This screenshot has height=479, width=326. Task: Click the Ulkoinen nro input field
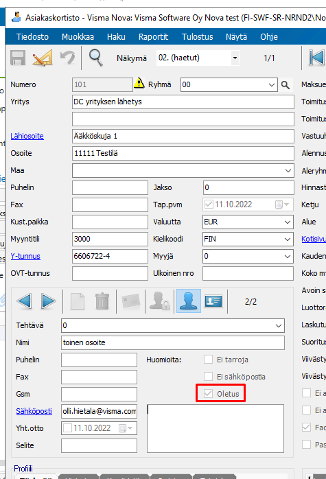248,273
